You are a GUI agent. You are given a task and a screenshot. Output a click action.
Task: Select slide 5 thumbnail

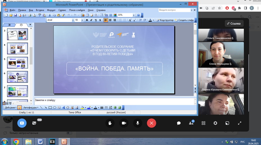point(17,63)
